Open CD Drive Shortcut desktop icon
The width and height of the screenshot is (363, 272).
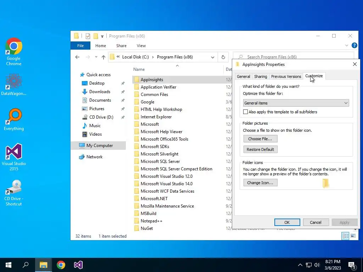tap(14, 193)
